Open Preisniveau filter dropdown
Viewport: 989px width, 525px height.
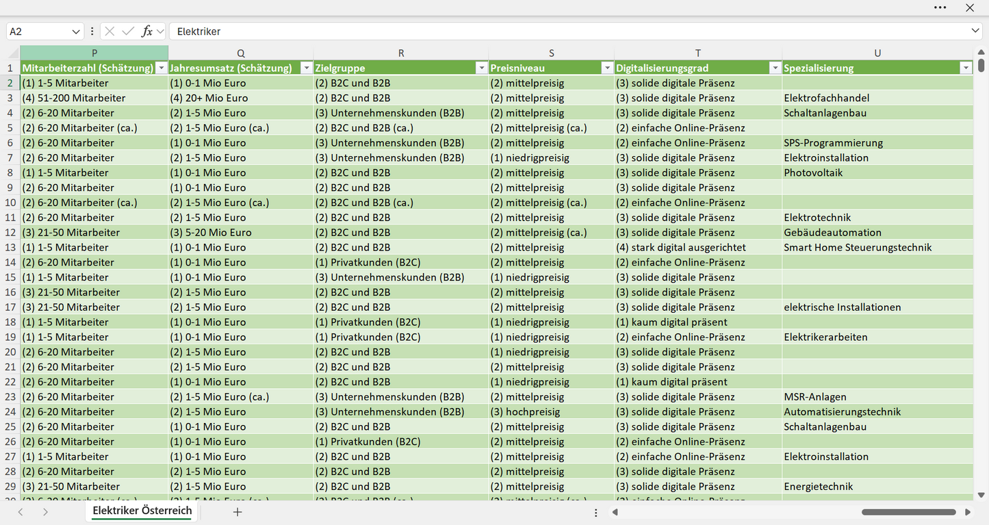607,68
